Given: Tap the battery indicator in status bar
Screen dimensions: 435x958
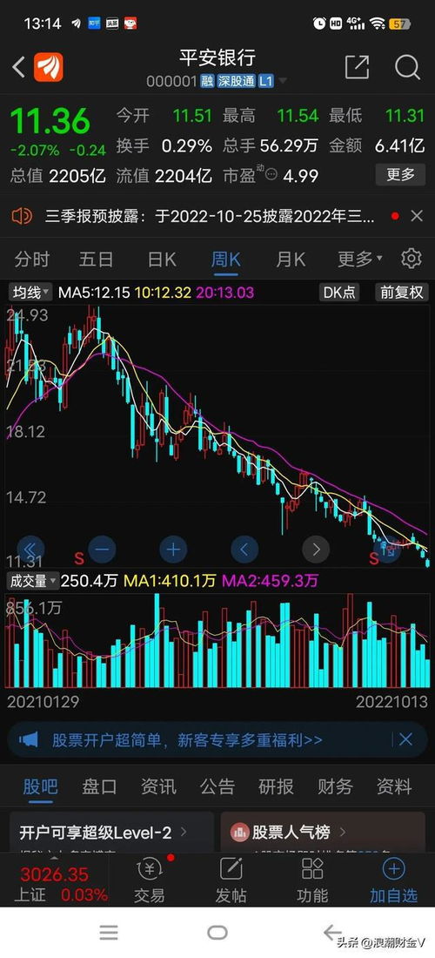Looking at the screenshot, I should [399, 24].
